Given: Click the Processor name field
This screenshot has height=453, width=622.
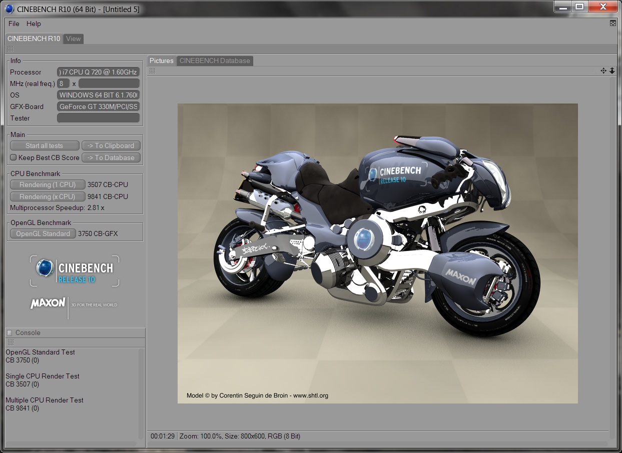Looking at the screenshot, I should (x=98, y=72).
